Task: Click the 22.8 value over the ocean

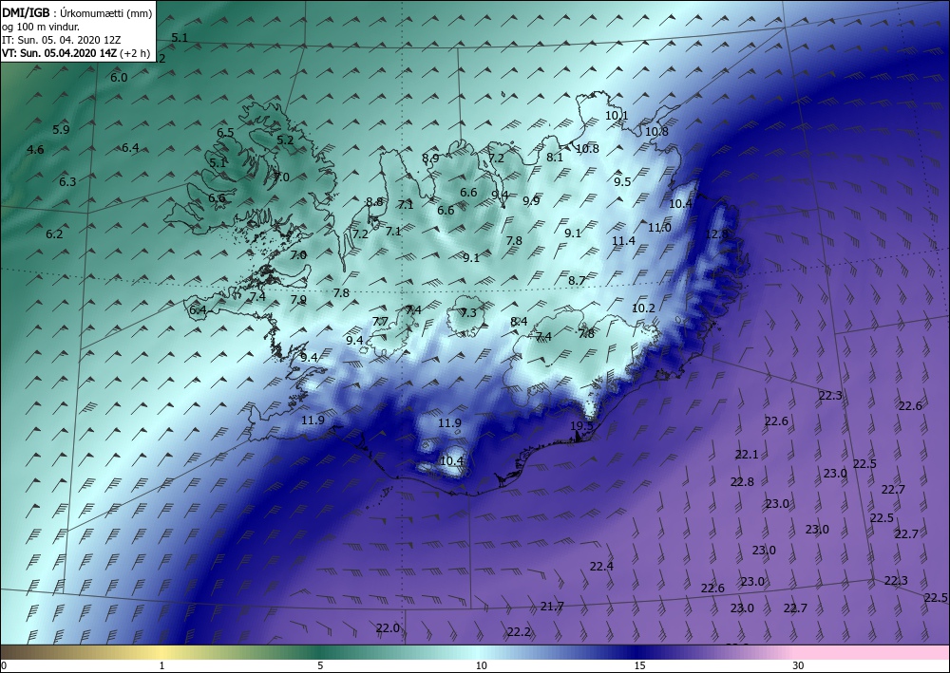Action: 742,482
